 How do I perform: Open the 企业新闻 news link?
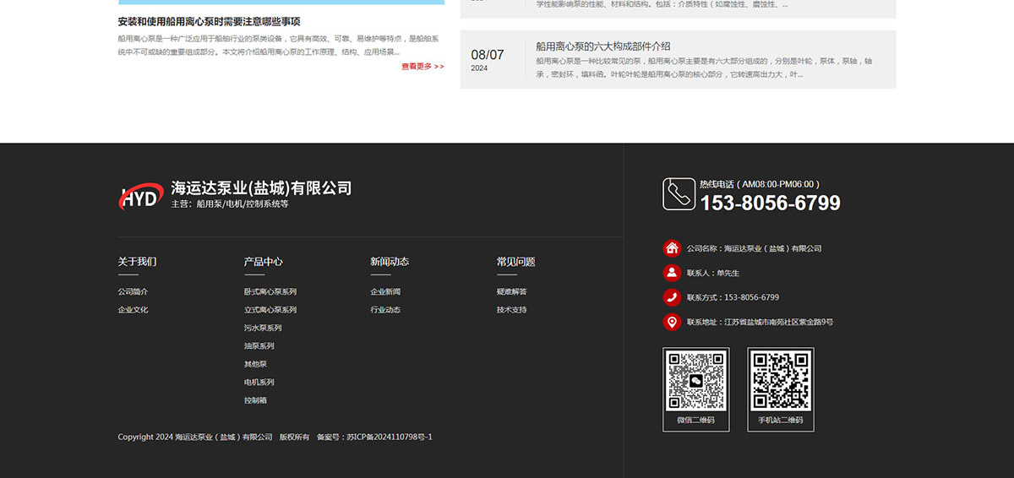tap(385, 291)
